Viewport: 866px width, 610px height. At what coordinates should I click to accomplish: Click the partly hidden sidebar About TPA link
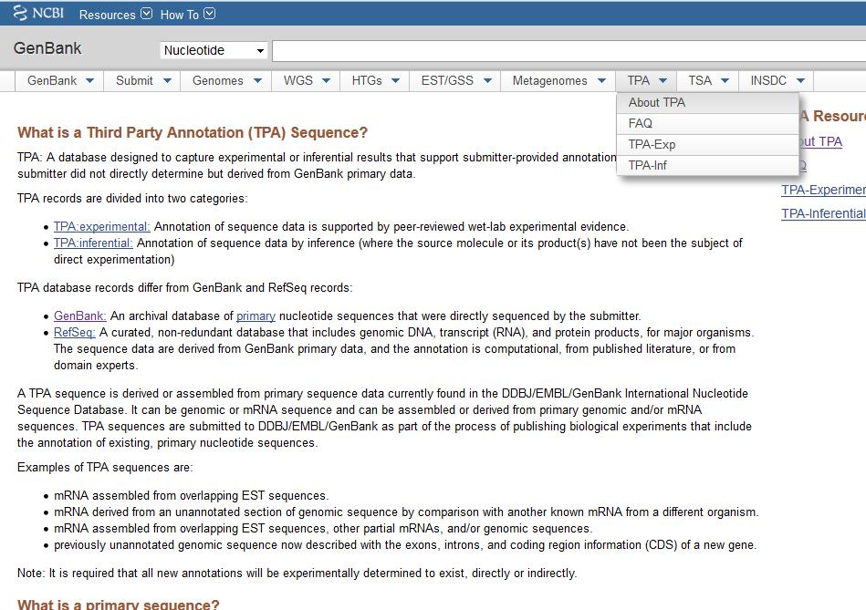(x=820, y=142)
